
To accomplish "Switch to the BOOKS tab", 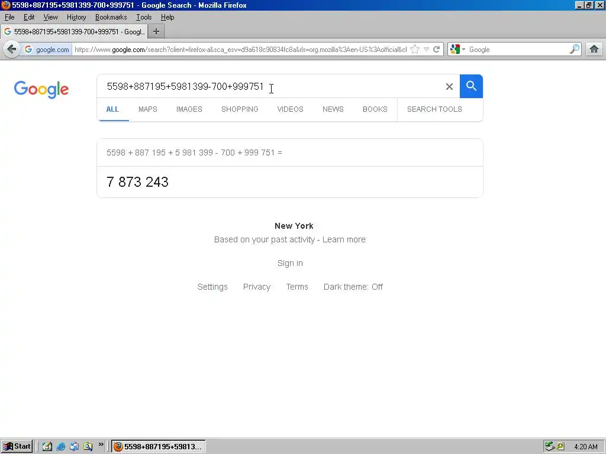I will point(375,109).
